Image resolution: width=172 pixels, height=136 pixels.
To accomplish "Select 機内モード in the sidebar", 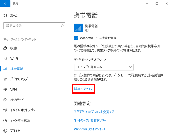I will pos(17,100).
